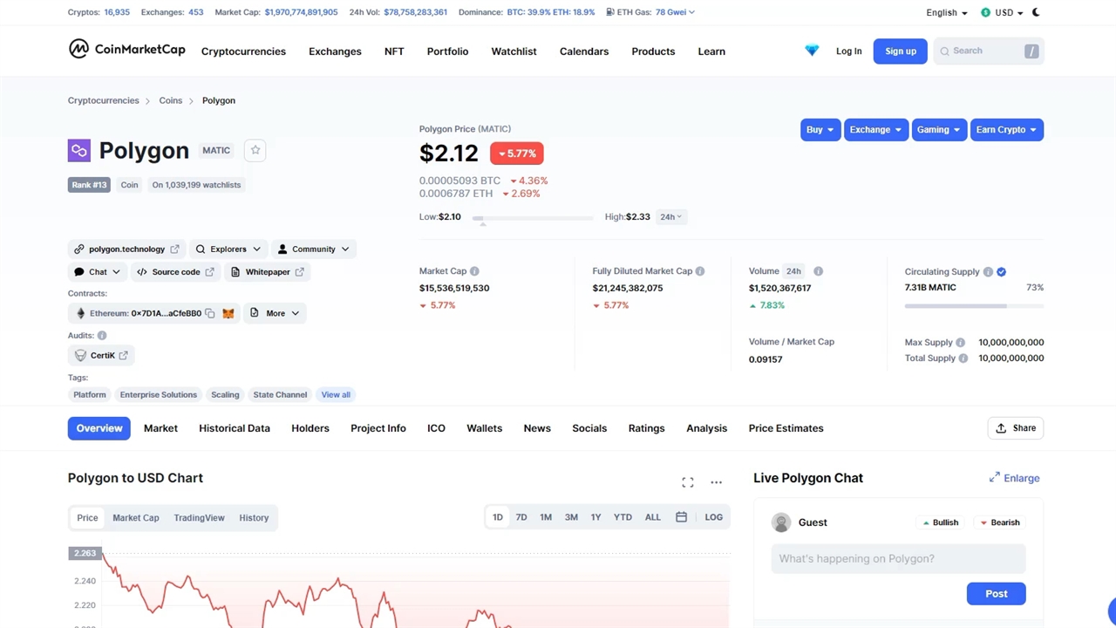The image size is (1116, 628).
Task: Select Bearish sentiment option
Action: pyautogui.click(x=999, y=522)
